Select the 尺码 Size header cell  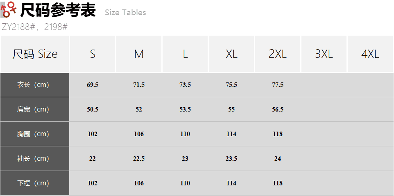coord(35,54)
